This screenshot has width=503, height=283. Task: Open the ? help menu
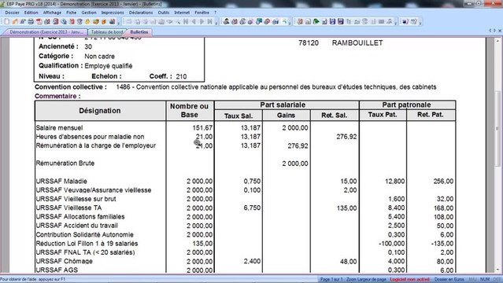pos(215,13)
